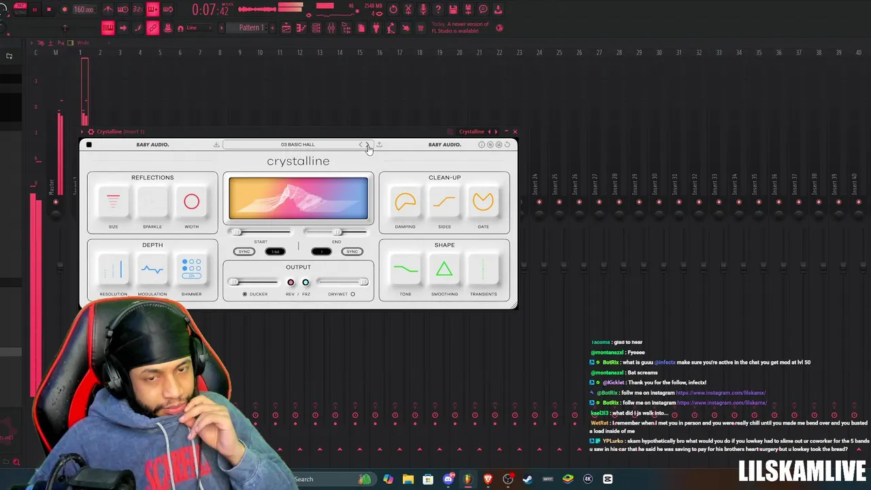The width and height of the screenshot is (871, 490).
Task: Click the preset download icon
Action: pos(216,144)
